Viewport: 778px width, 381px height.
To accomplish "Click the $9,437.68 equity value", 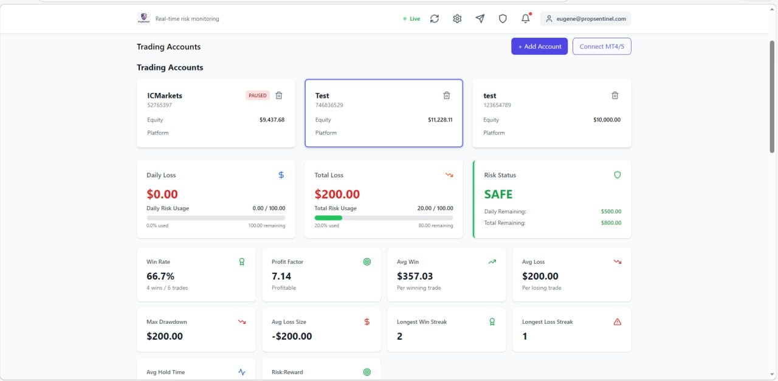I will pos(272,120).
